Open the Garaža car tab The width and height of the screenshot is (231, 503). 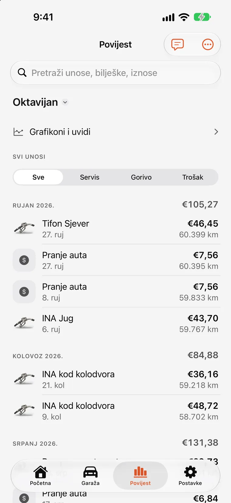click(91, 476)
